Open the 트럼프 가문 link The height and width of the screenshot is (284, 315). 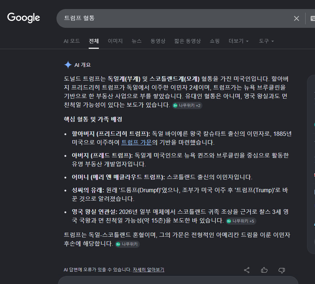pyautogui.click(x=136, y=142)
